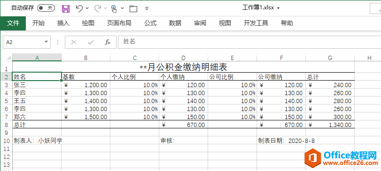Switch to the 插入 ribbon tab
This screenshot has height=171, width=381.
coord(63,23)
